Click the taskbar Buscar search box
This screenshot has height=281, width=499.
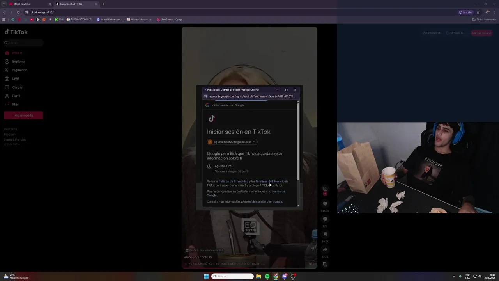[x=233, y=276]
